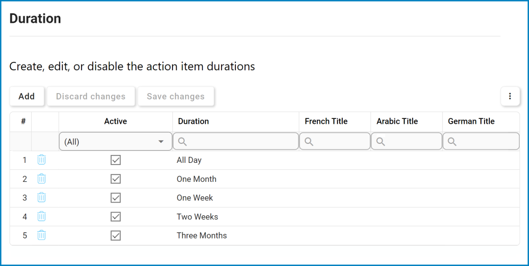Focus the Arabic Title filter field
529x266 pixels.
tap(411, 142)
